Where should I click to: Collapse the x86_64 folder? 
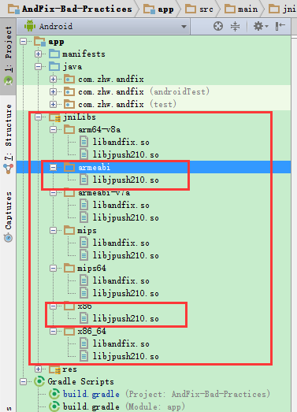pyautogui.click(x=53, y=332)
